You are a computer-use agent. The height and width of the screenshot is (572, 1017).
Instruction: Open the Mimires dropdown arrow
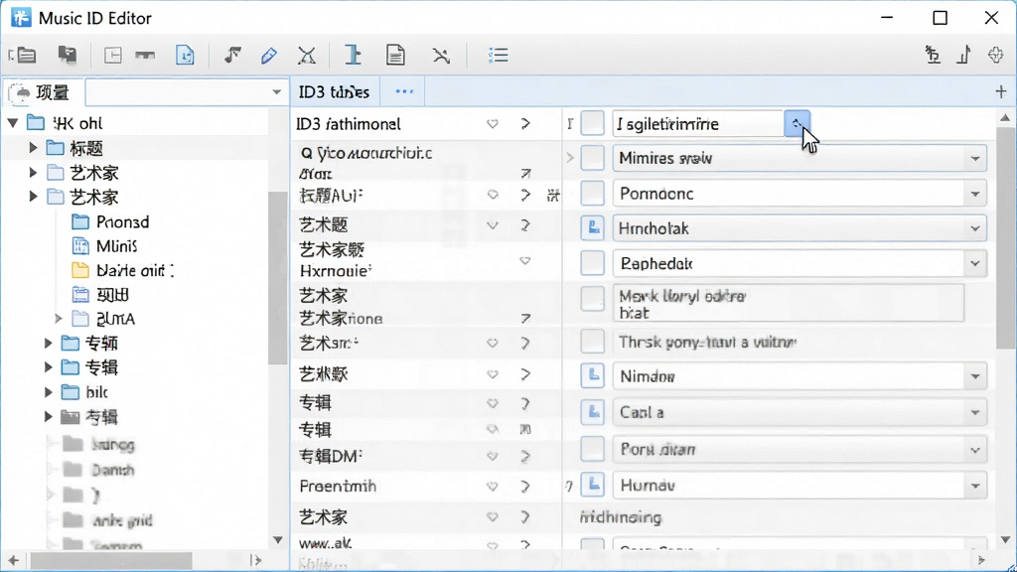point(975,158)
